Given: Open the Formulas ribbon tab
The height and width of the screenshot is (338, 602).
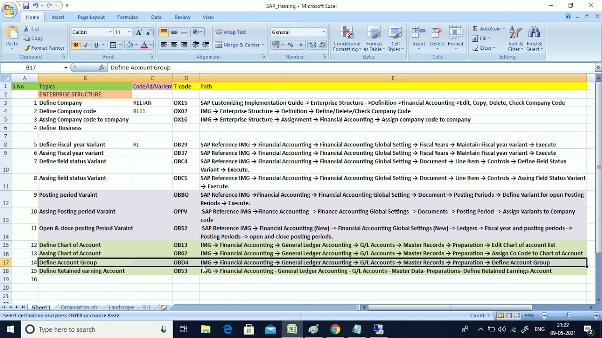Looking at the screenshot, I should [x=127, y=17].
